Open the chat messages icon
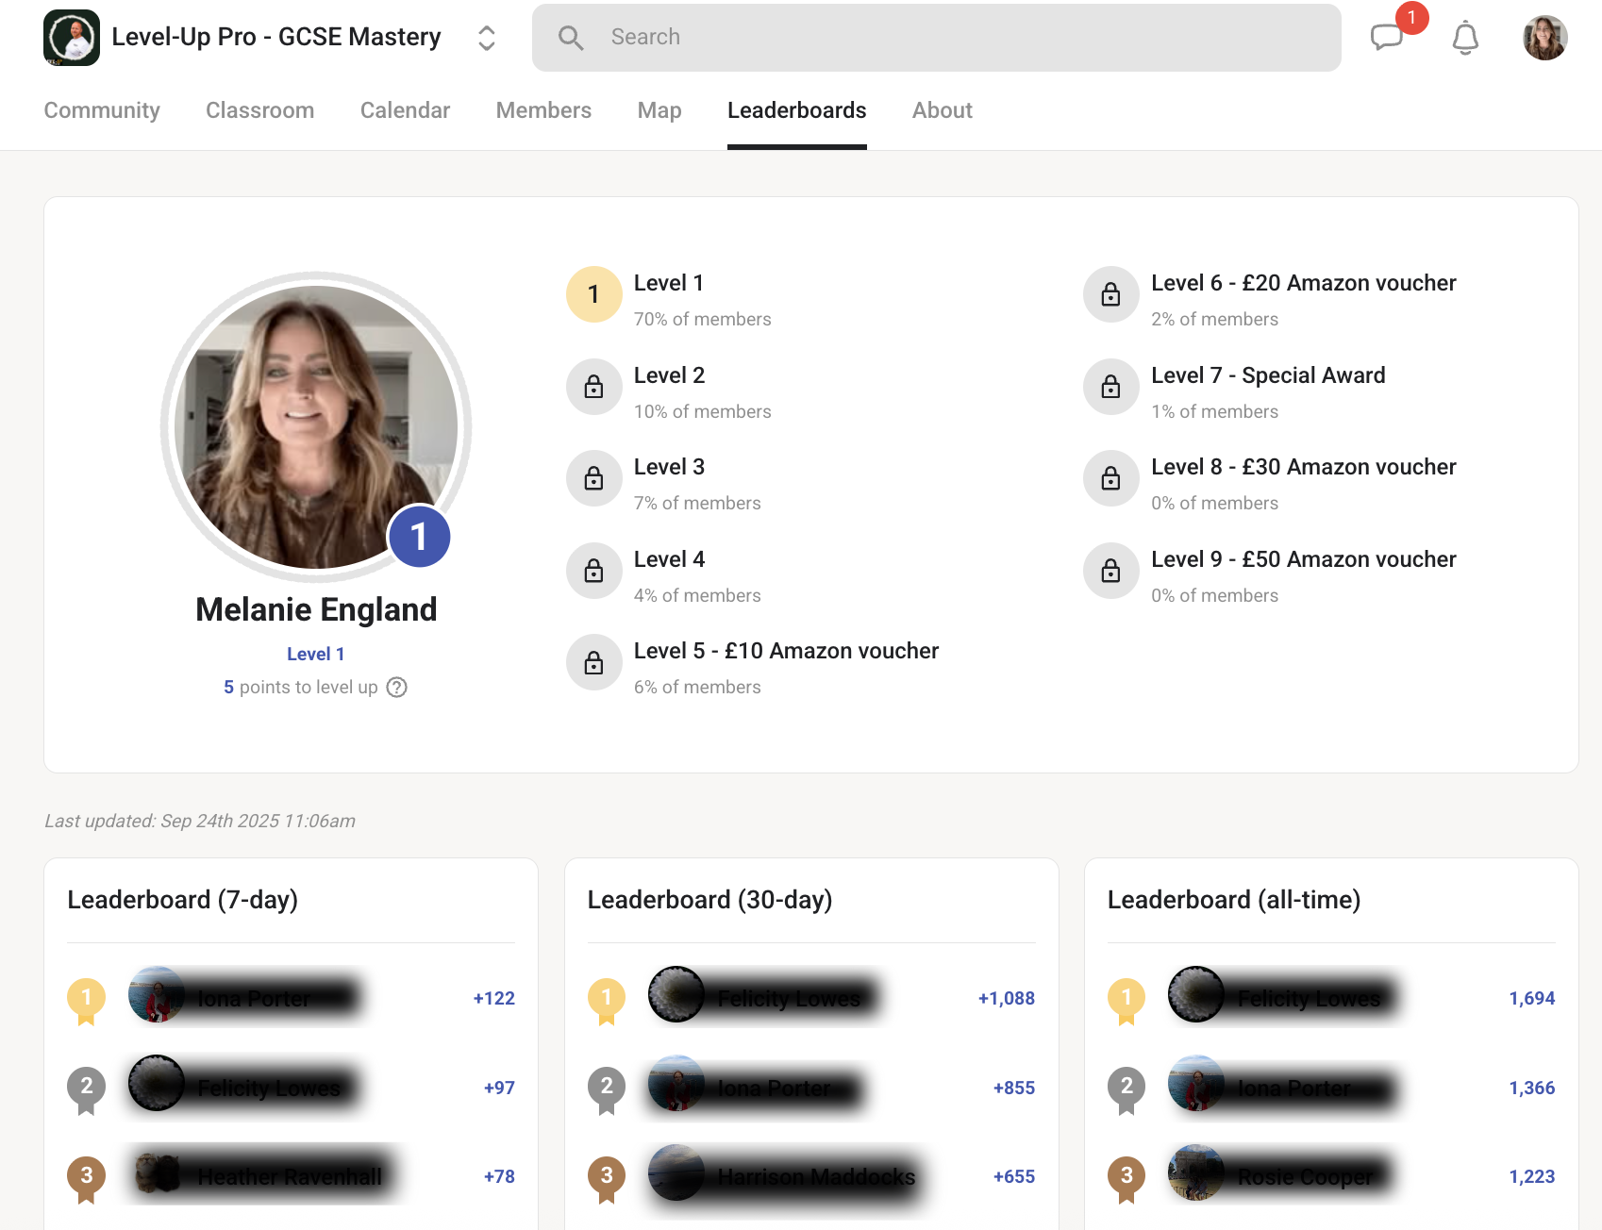The height and width of the screenshot is (1230, 1602). pyautogui.click(x=1386, y=38)
